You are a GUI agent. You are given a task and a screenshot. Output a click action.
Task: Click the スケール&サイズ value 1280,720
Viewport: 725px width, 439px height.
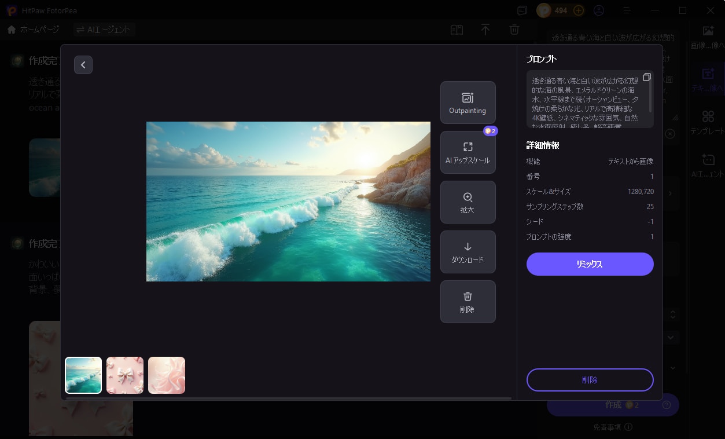(641, 191)
